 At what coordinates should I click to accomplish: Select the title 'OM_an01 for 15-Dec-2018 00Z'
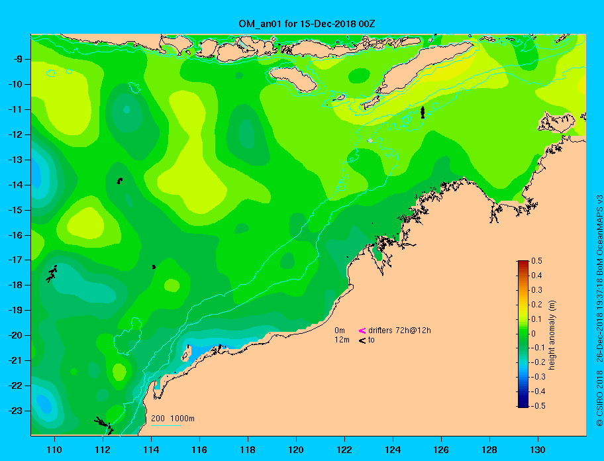[307, 24]
